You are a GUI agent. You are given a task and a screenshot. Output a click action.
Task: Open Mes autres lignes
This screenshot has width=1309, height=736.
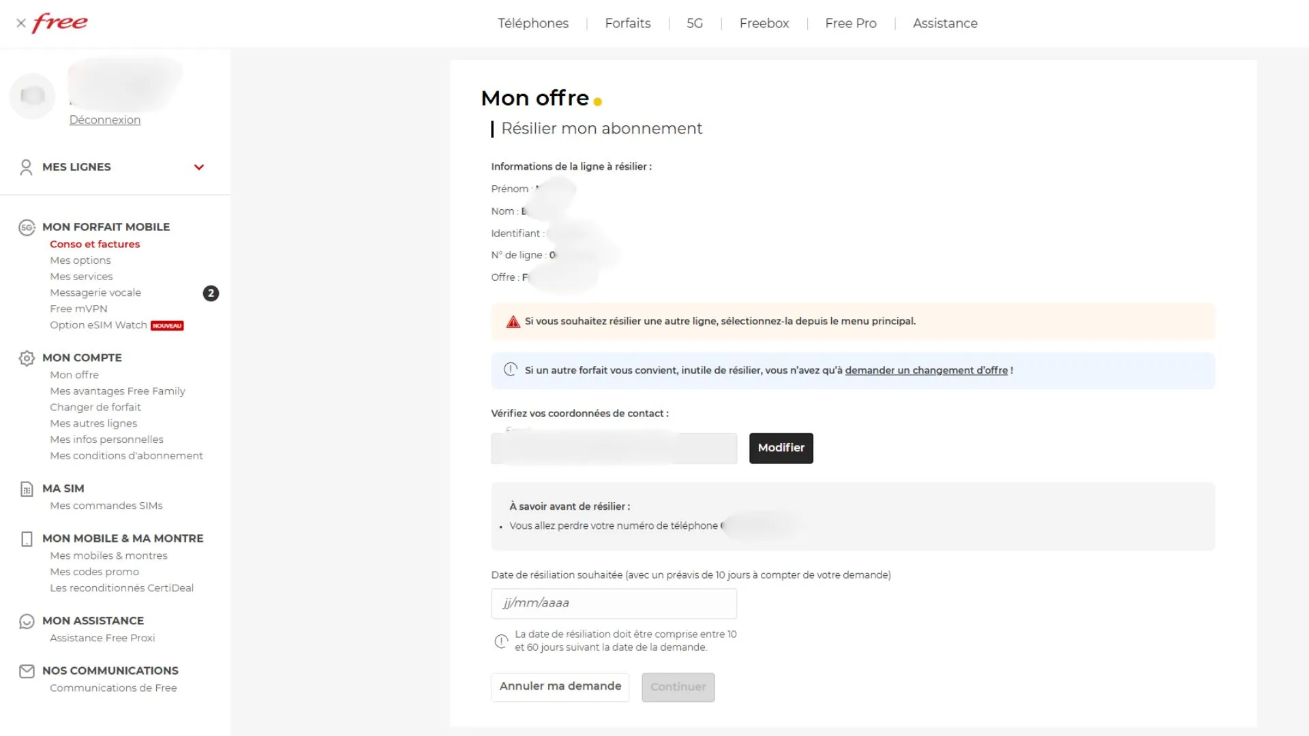(93, 423)
